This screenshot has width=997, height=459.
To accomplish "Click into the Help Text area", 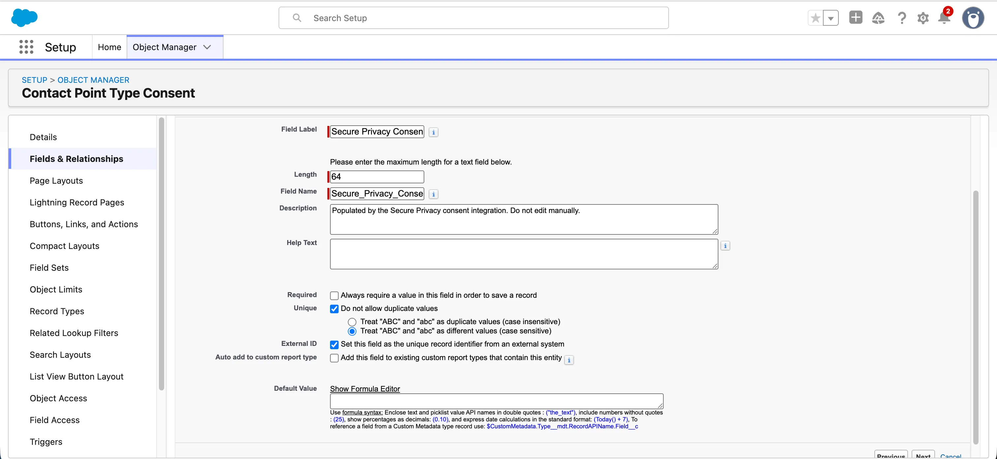I will point(524,254).
